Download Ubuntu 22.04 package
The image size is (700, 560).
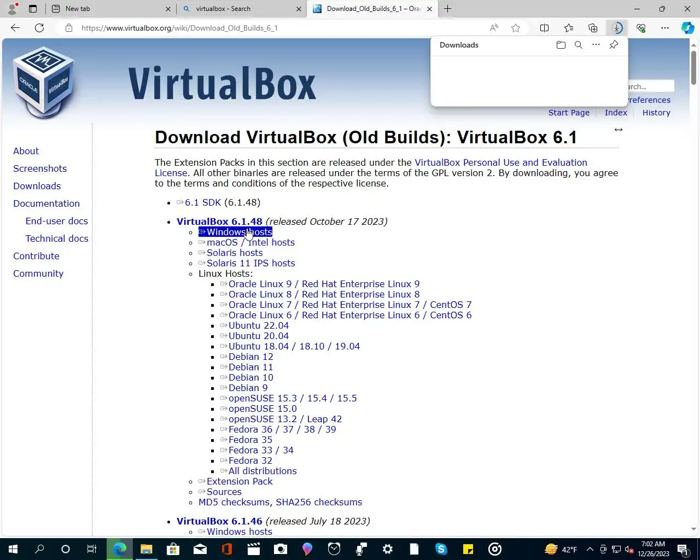pos(259,325)
